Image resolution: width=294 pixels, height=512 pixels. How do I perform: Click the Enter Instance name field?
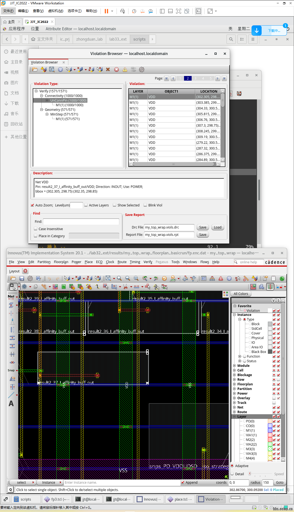[x=122, y=482]
